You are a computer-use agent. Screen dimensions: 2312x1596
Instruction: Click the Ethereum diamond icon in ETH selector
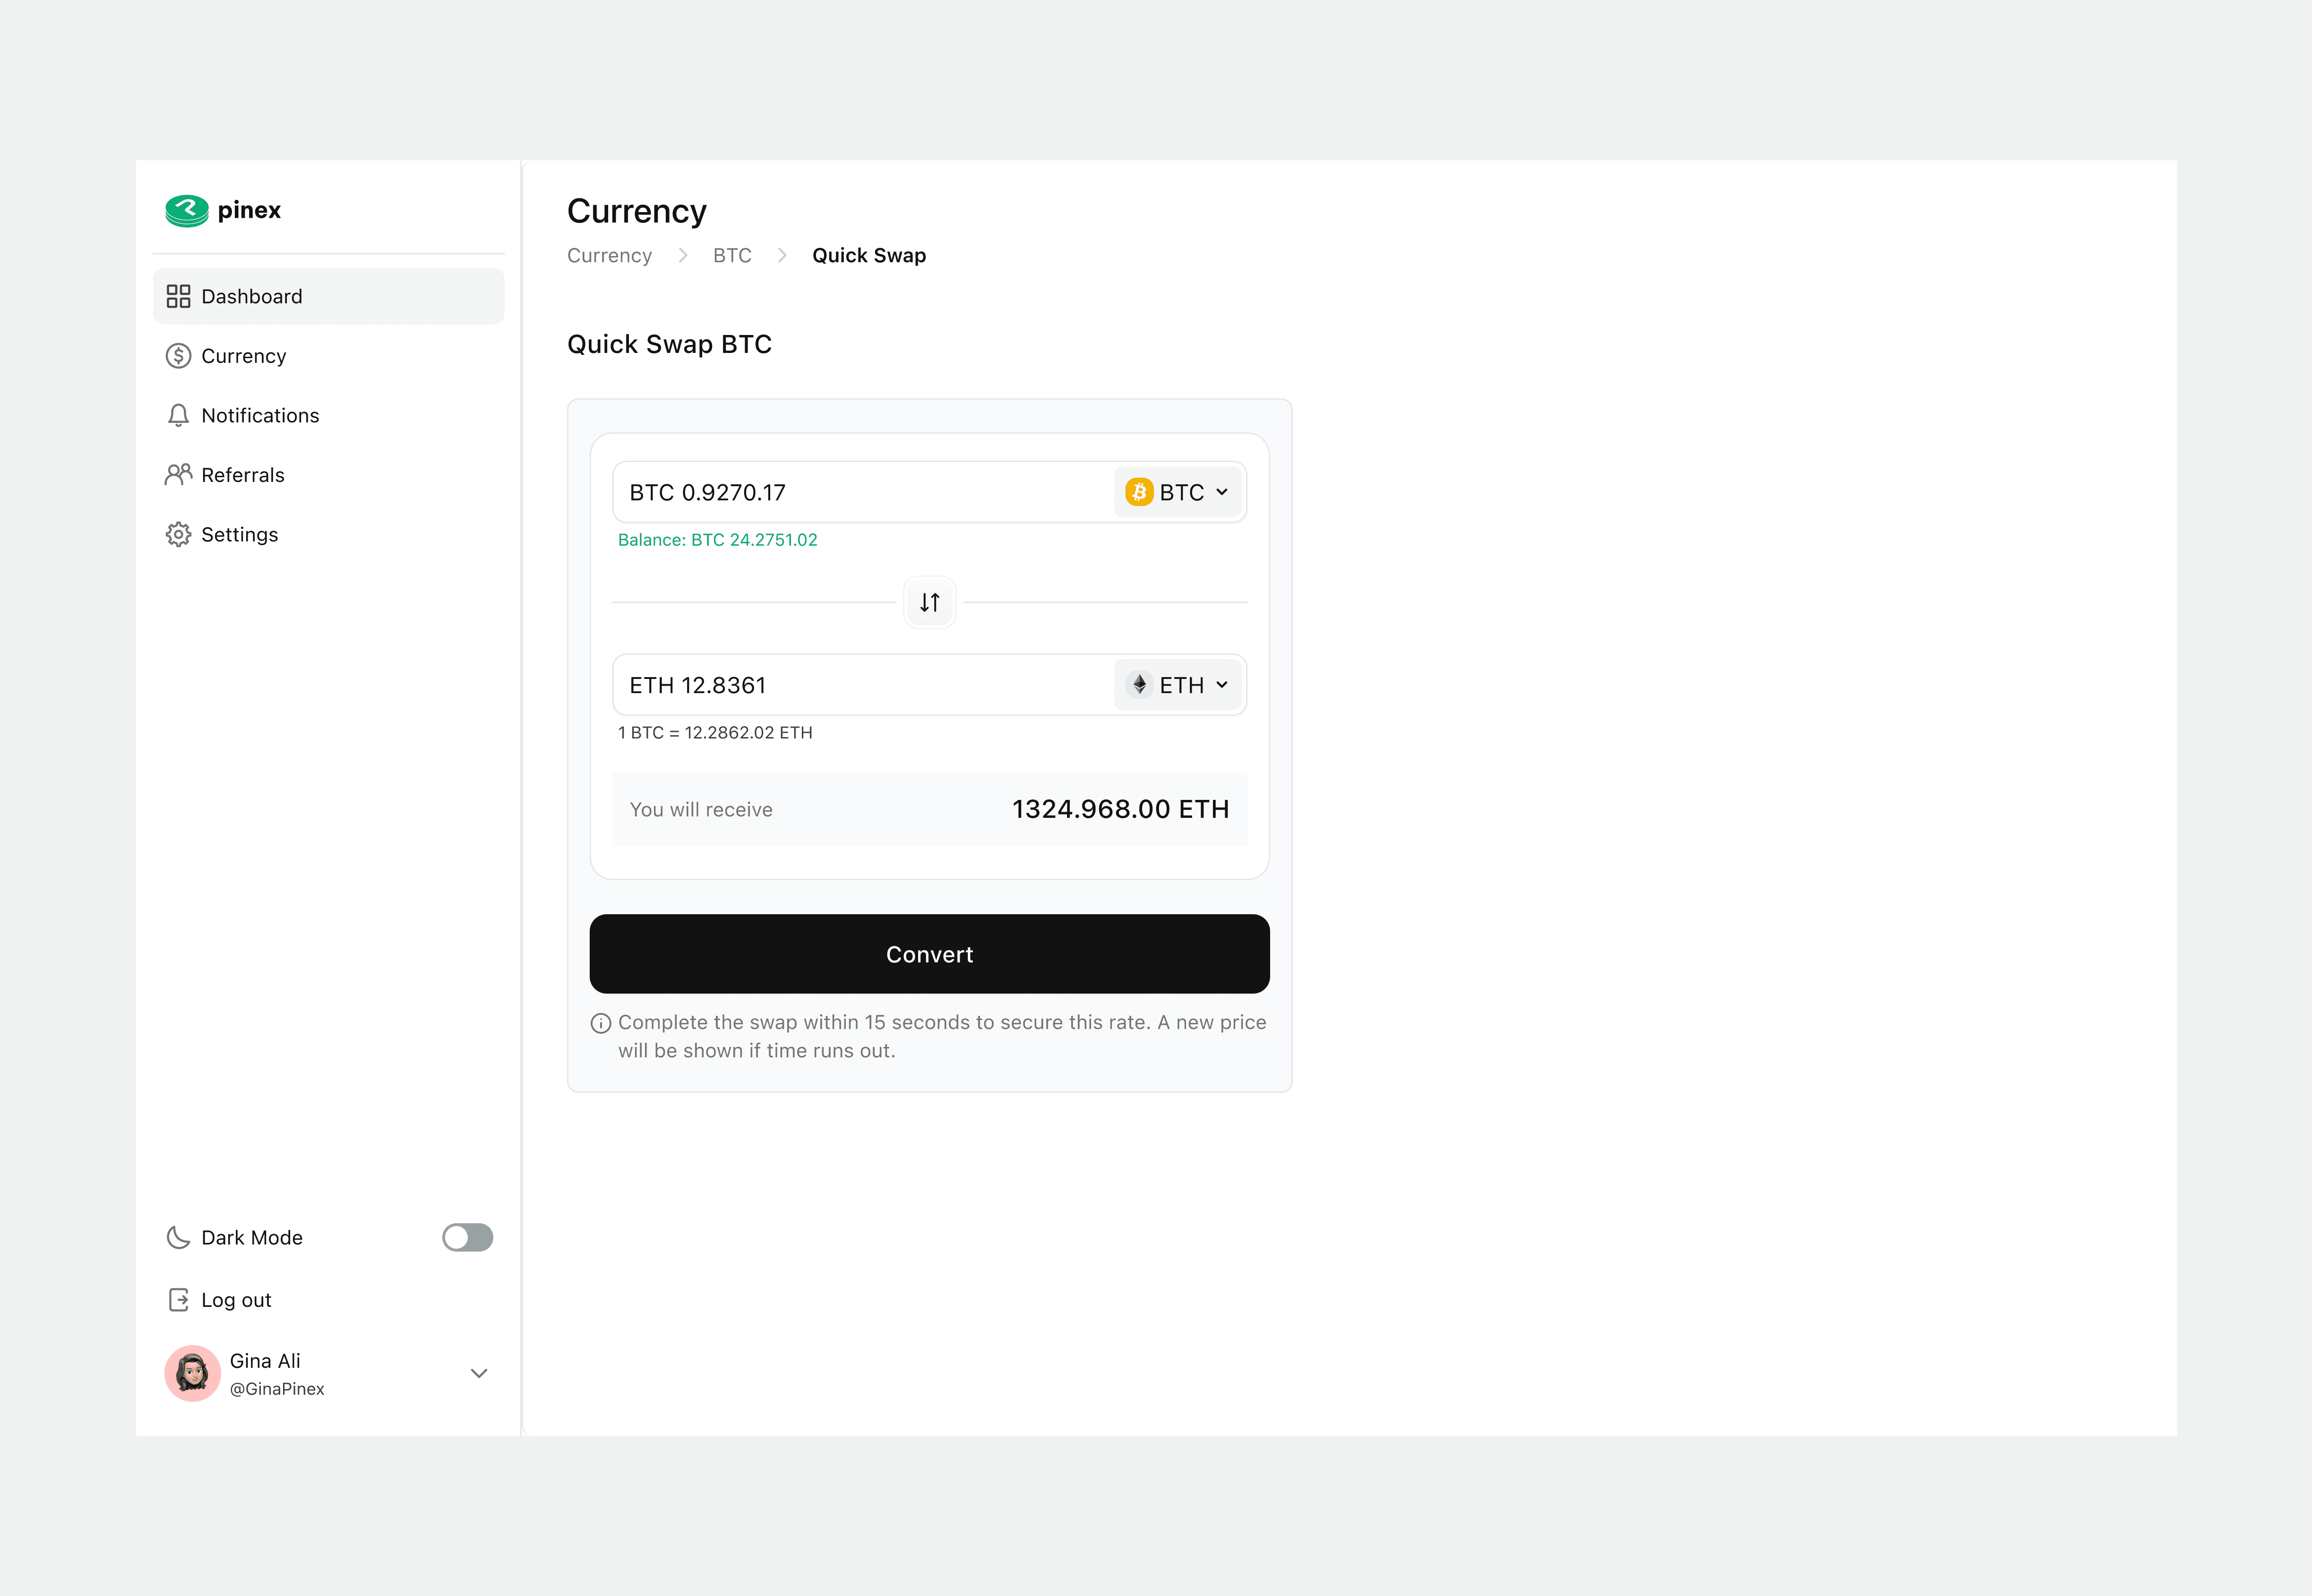[1139, 684]
